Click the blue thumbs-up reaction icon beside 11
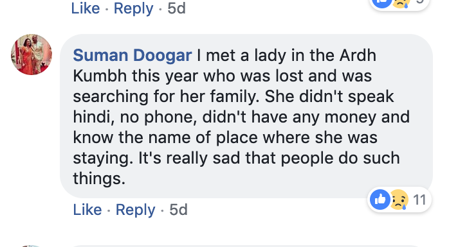The width and height of the screenshot is (449, 247). pyautogui.click(x=380, y=200)
